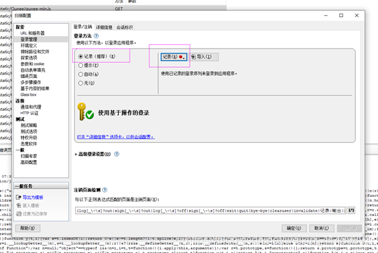
Task: Click the 一般任务 panel header
Action: [41, 186]
